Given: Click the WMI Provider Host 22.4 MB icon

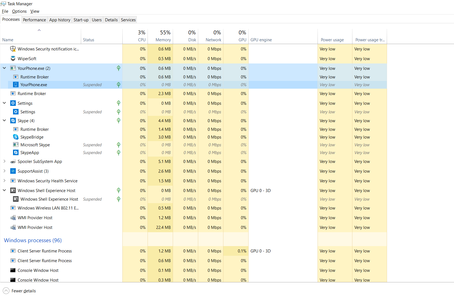Looking at the screenshot, I should pyautogui.click(x=13, y=227).
